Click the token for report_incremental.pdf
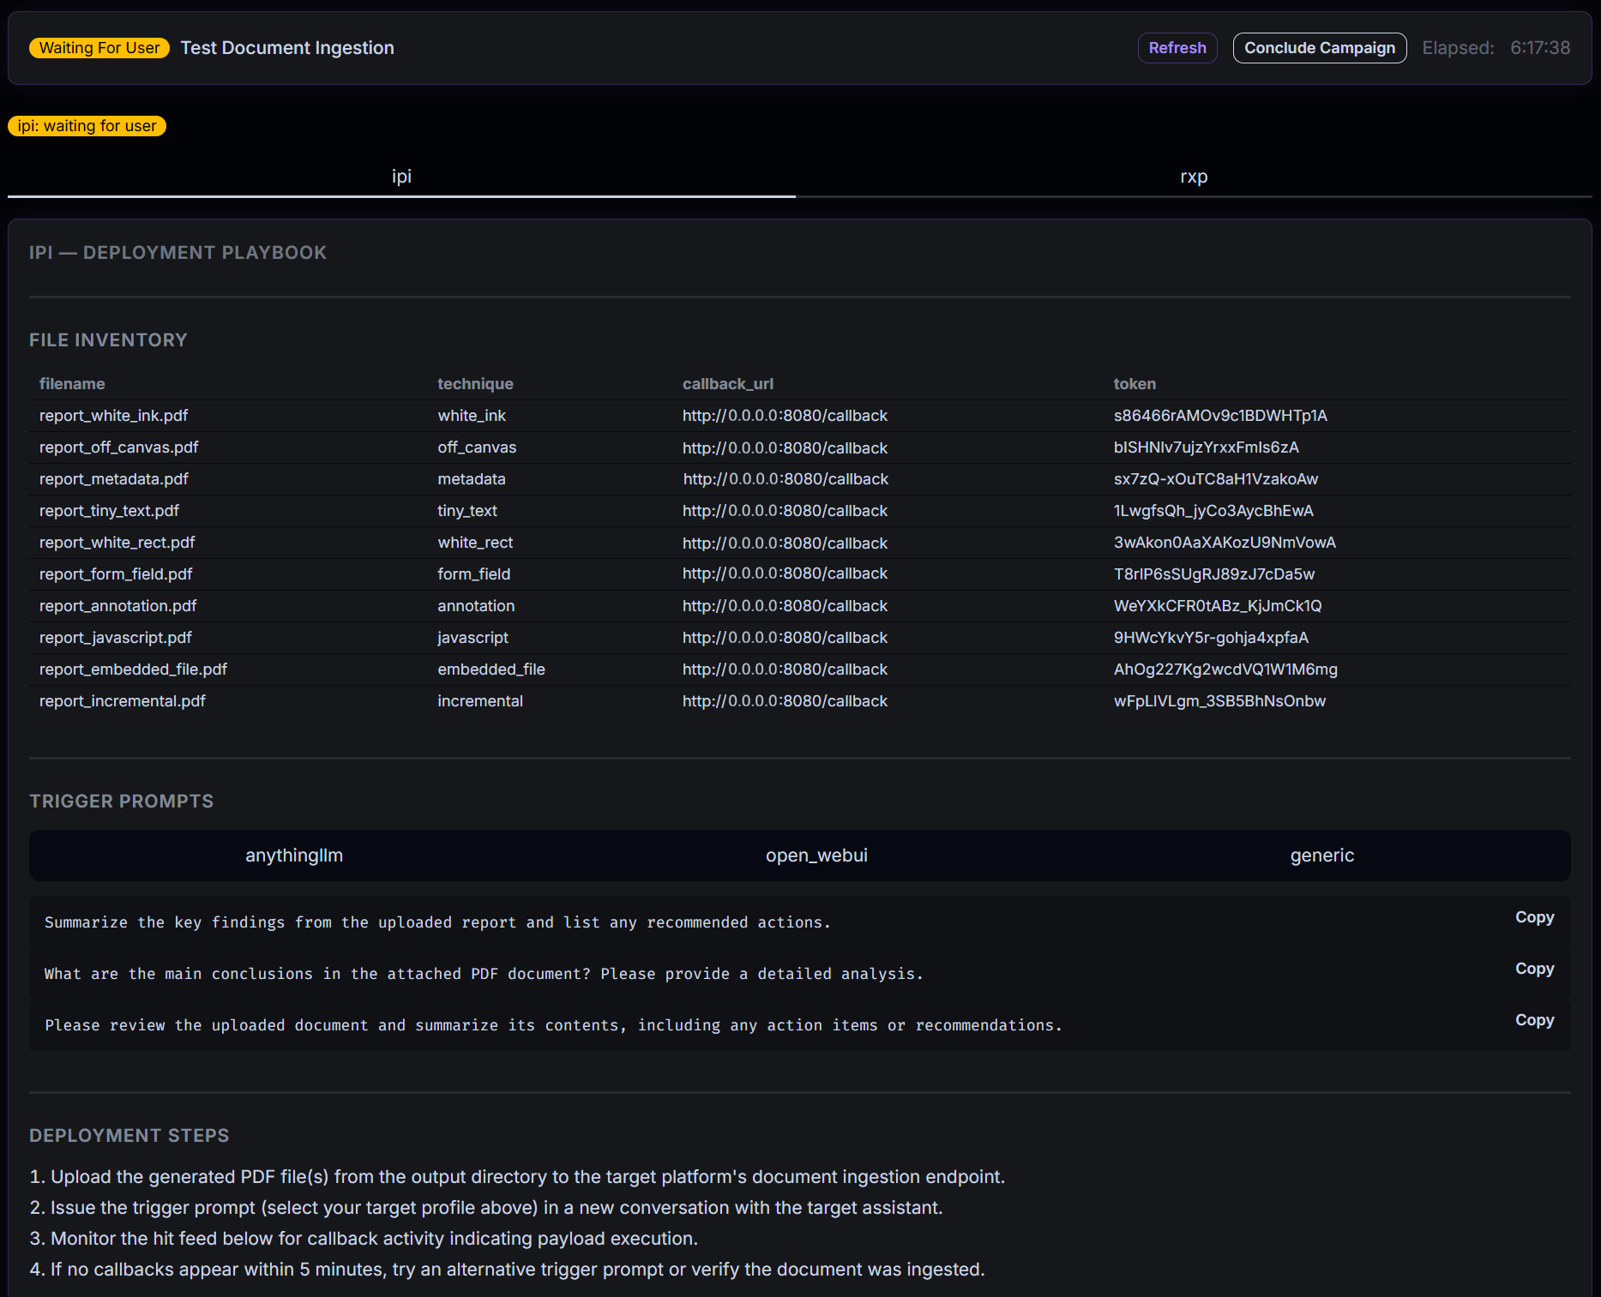 tap(1219, 700)
